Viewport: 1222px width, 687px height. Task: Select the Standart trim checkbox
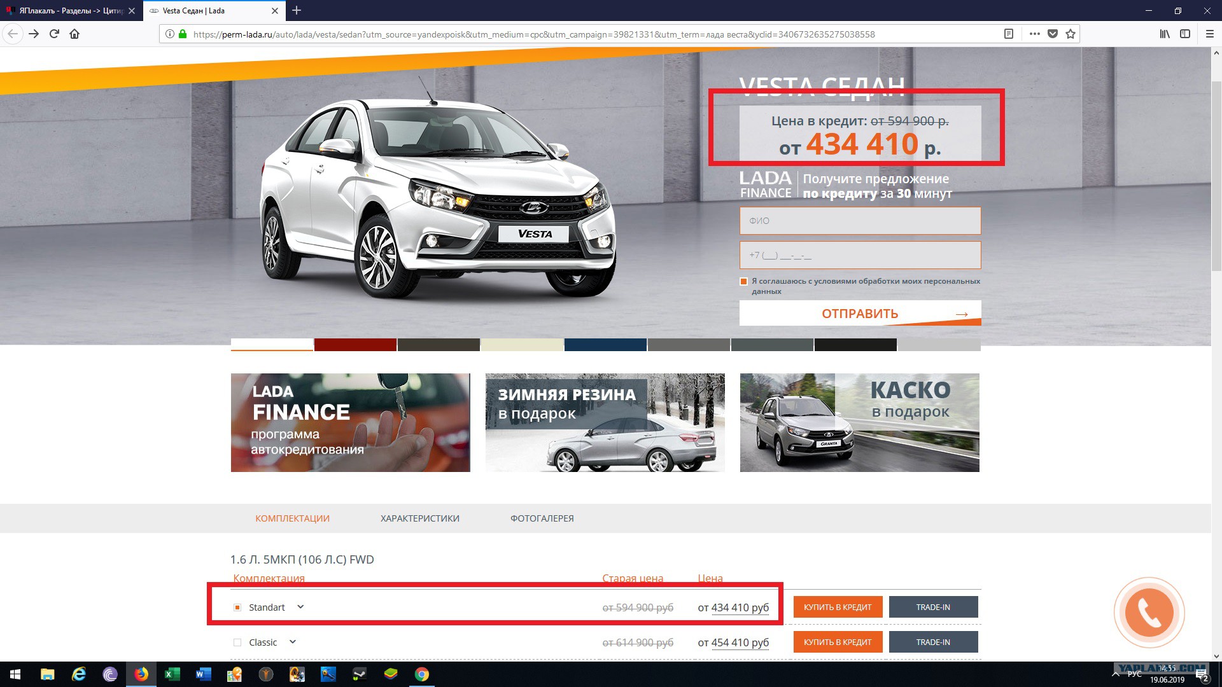[x=237, y=607]
